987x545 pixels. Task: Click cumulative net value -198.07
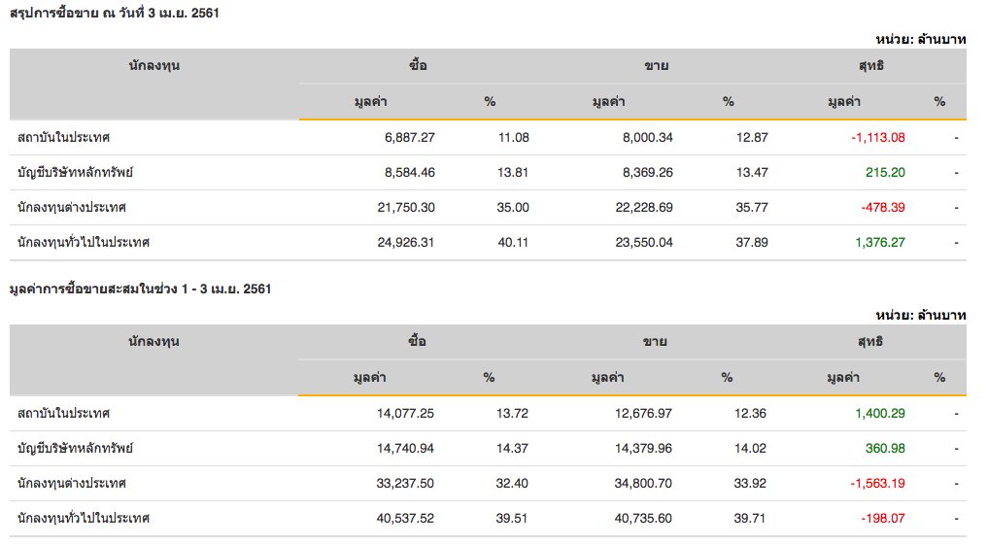(x=882, y=519)
